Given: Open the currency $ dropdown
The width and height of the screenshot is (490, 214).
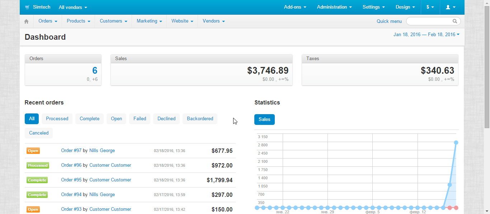Looking at the screenshot, I should (x=430, y=7).
